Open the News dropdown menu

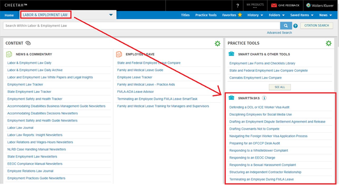point(325,15)
